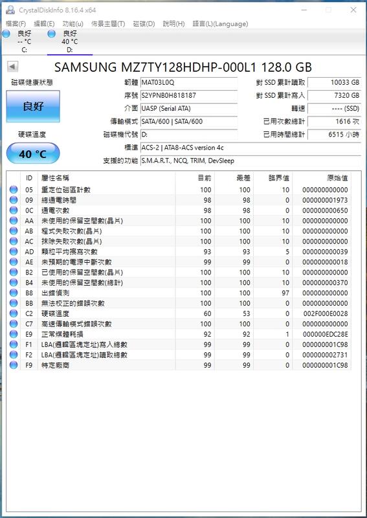367x518 pixels.
Task: Select the 顆粒平均擦寫次數 attribute row
Action: tap(179, 251)
